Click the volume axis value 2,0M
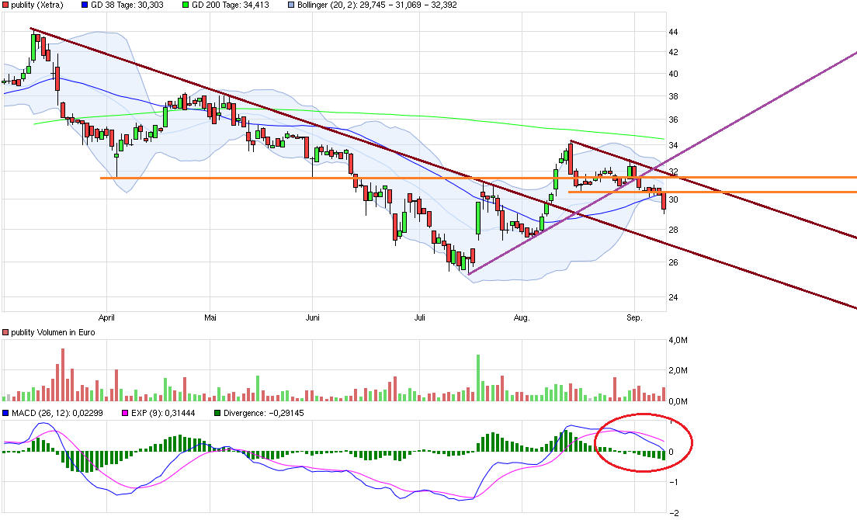The width and height of the screenshot is (857, 520). pyautogui.click(x=678, y=371)
